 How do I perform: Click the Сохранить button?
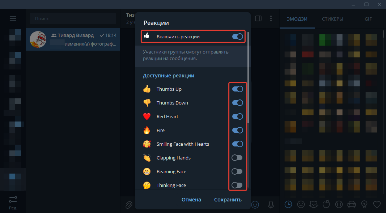point(228,200)
